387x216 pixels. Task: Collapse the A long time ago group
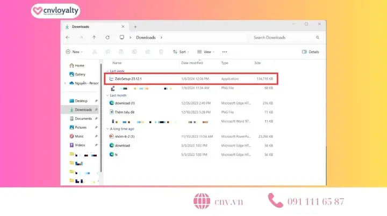pos(107,129)
